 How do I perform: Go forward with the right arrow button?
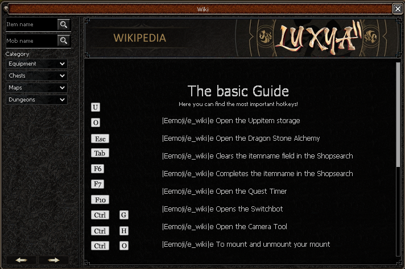click(53, 260)
